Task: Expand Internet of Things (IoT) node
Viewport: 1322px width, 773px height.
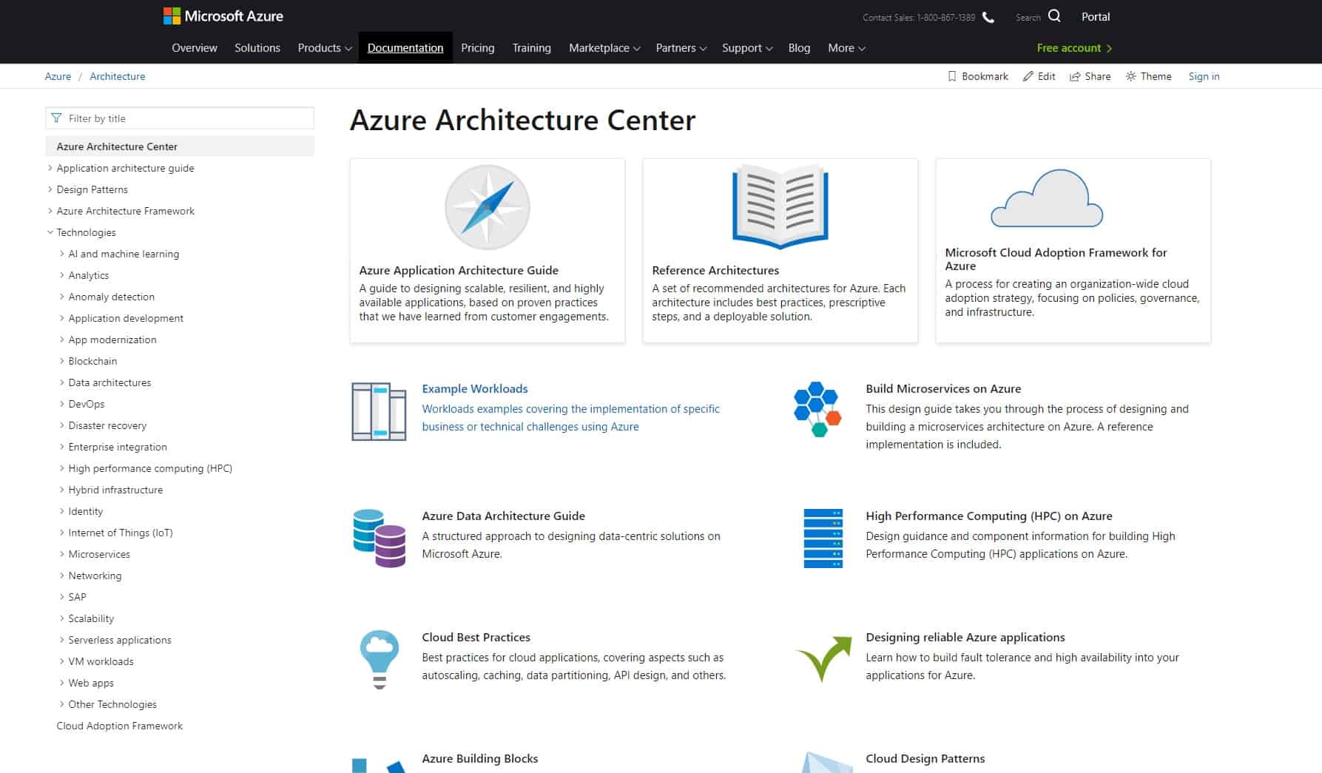Action: 62,533
